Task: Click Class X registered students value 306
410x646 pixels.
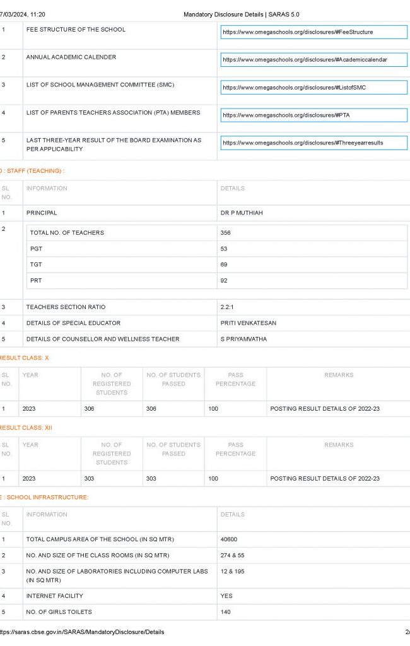Action: [89, 409]
